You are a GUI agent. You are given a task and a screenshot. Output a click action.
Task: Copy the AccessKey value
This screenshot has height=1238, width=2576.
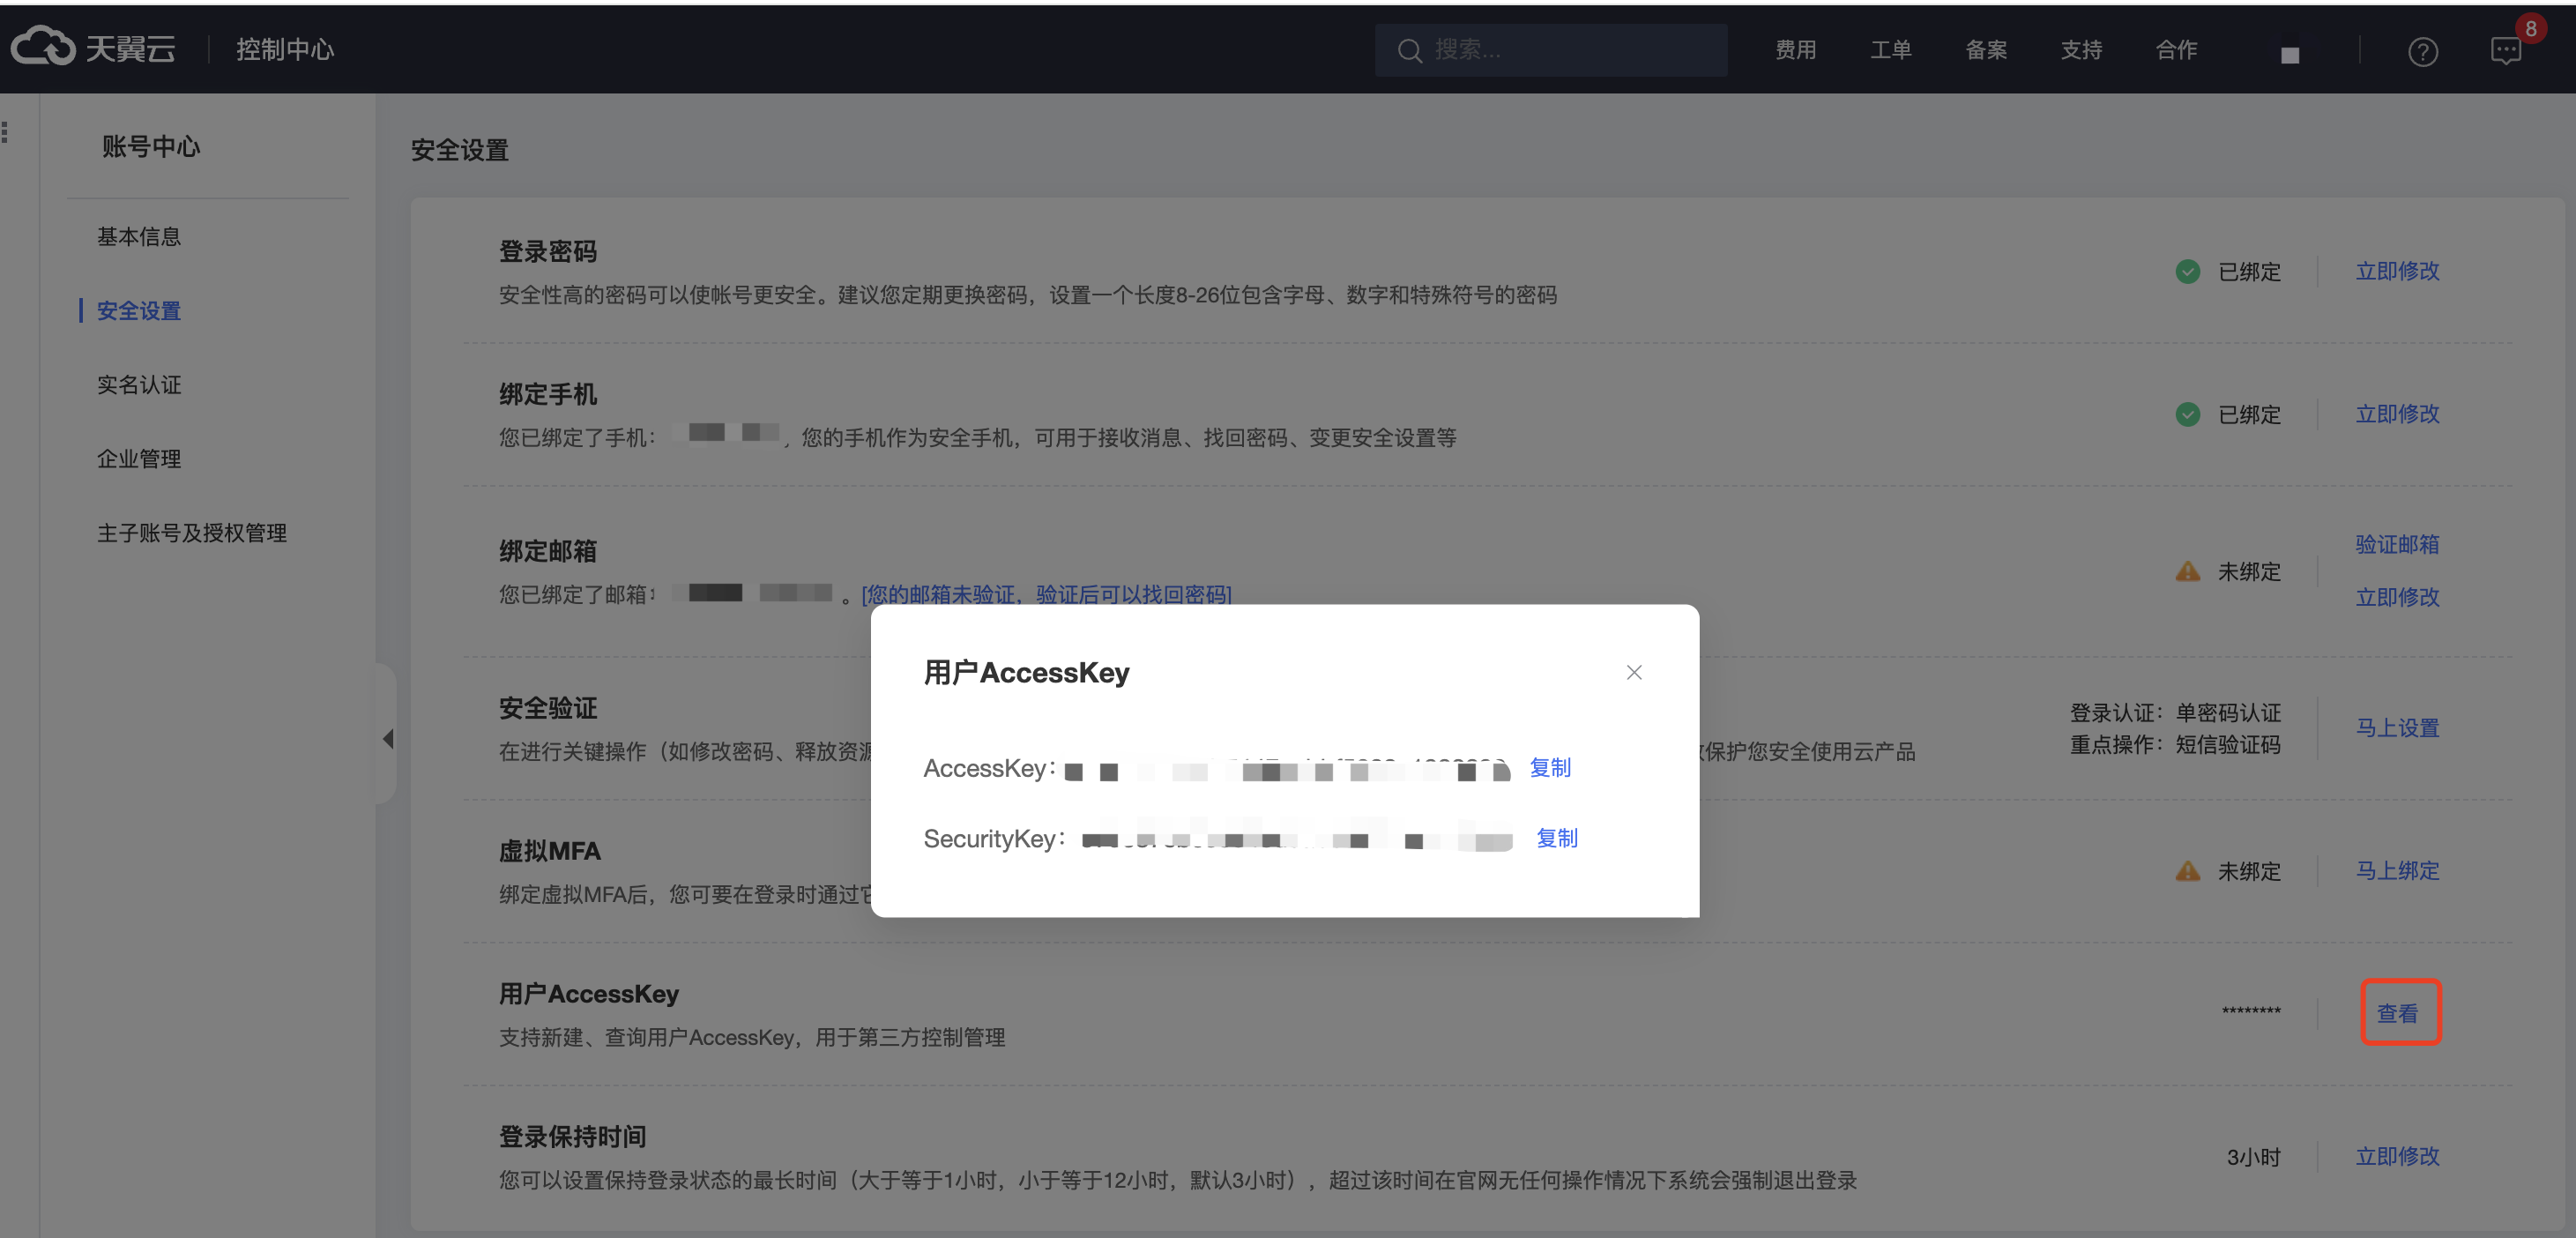pyautogui.click(x=1550, y=767)
